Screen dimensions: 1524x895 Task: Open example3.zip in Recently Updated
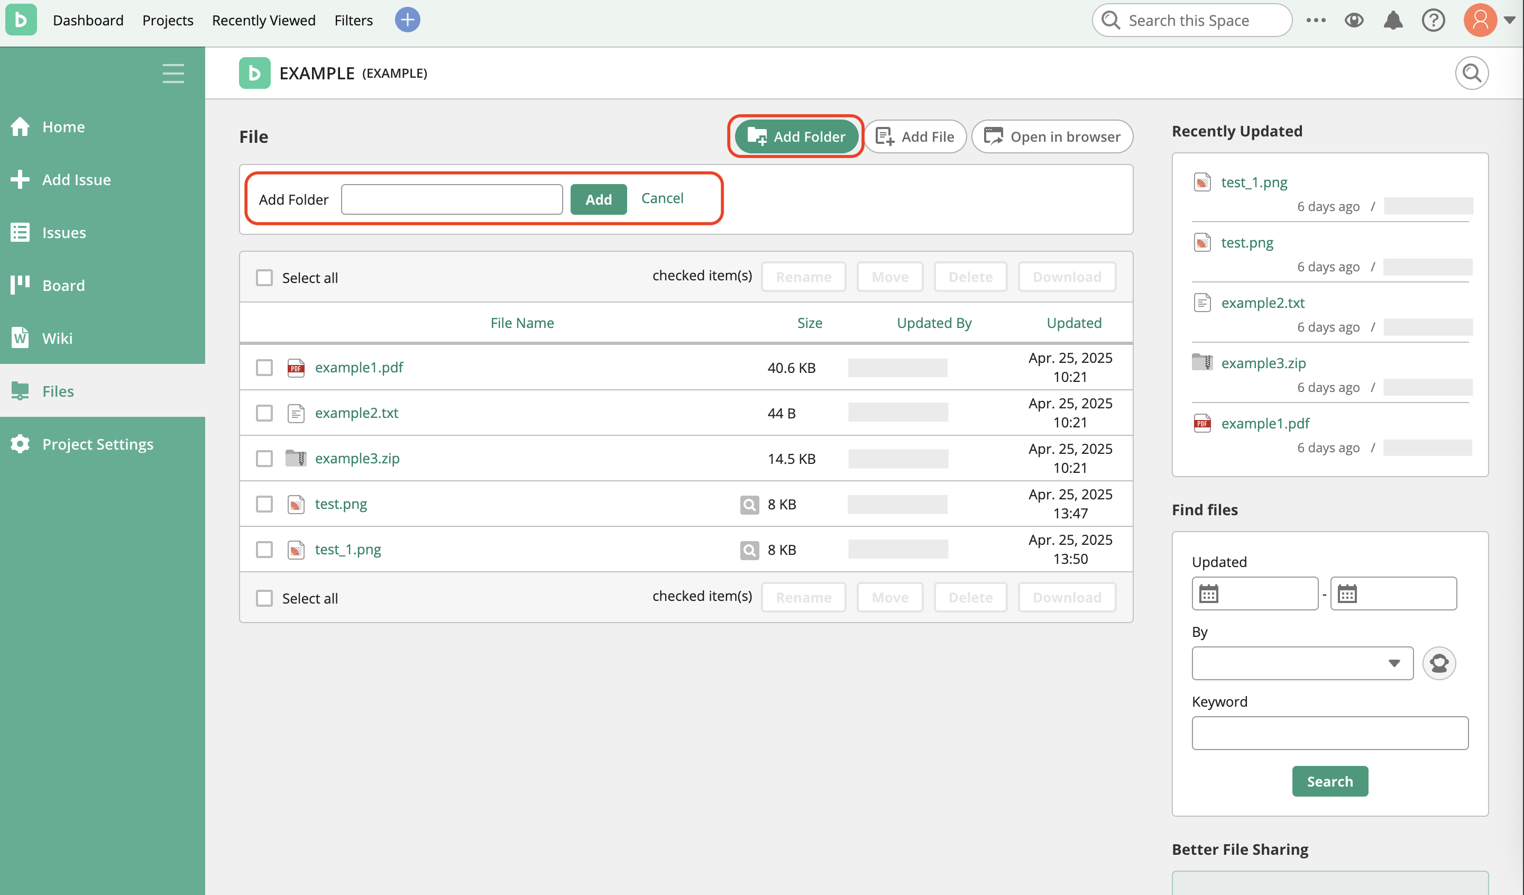pos(1263,363)
